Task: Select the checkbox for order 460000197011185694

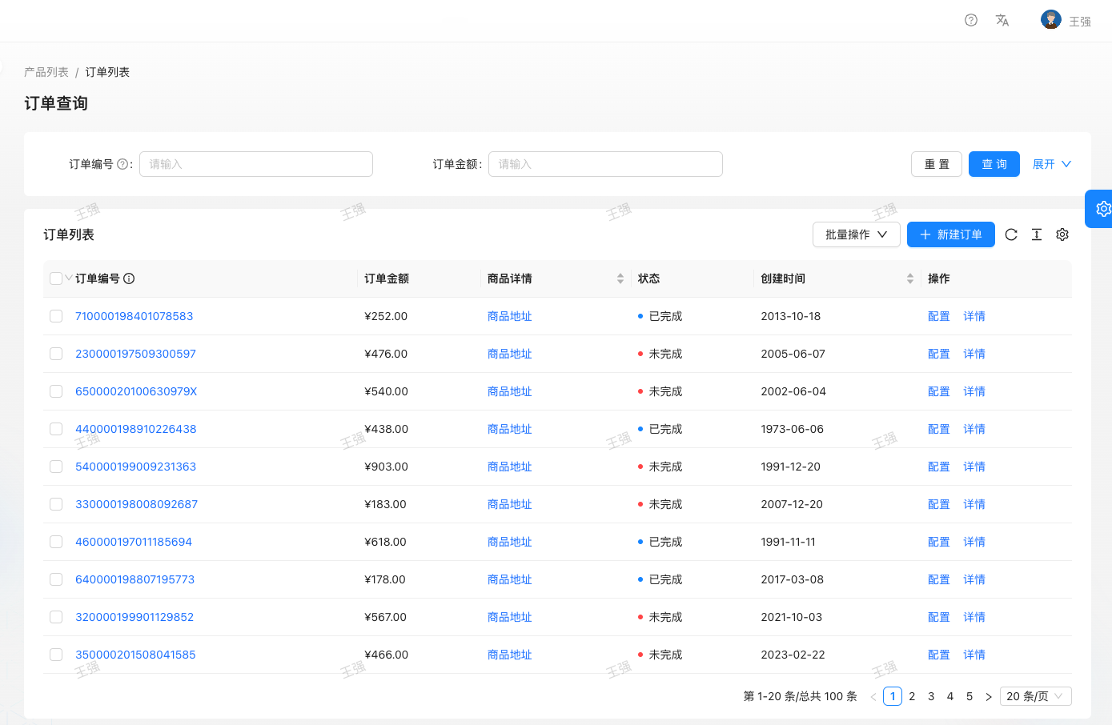Action: click(x=56, y=542)
